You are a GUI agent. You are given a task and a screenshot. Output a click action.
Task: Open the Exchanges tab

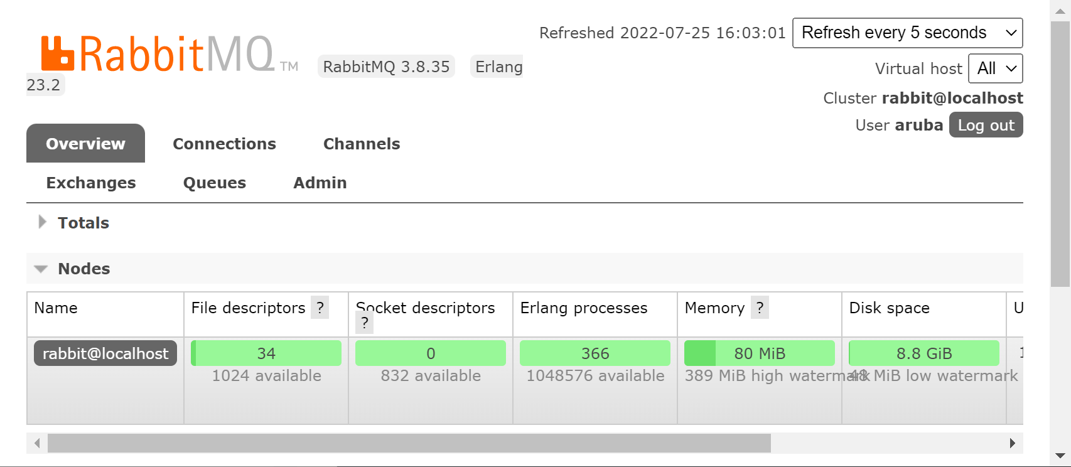click(x=91, y=183)
